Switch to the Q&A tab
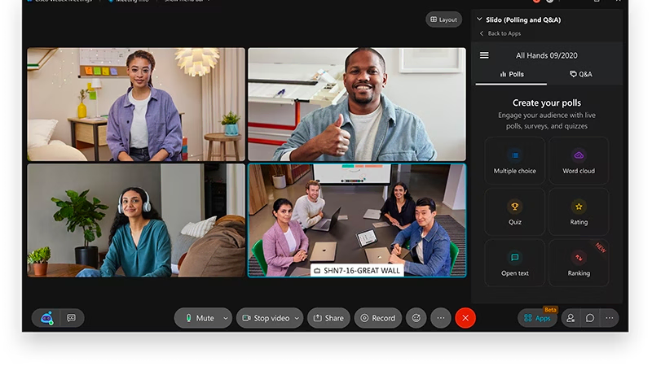The width and height of the screenshot is (652, 366). click(581, 74)
